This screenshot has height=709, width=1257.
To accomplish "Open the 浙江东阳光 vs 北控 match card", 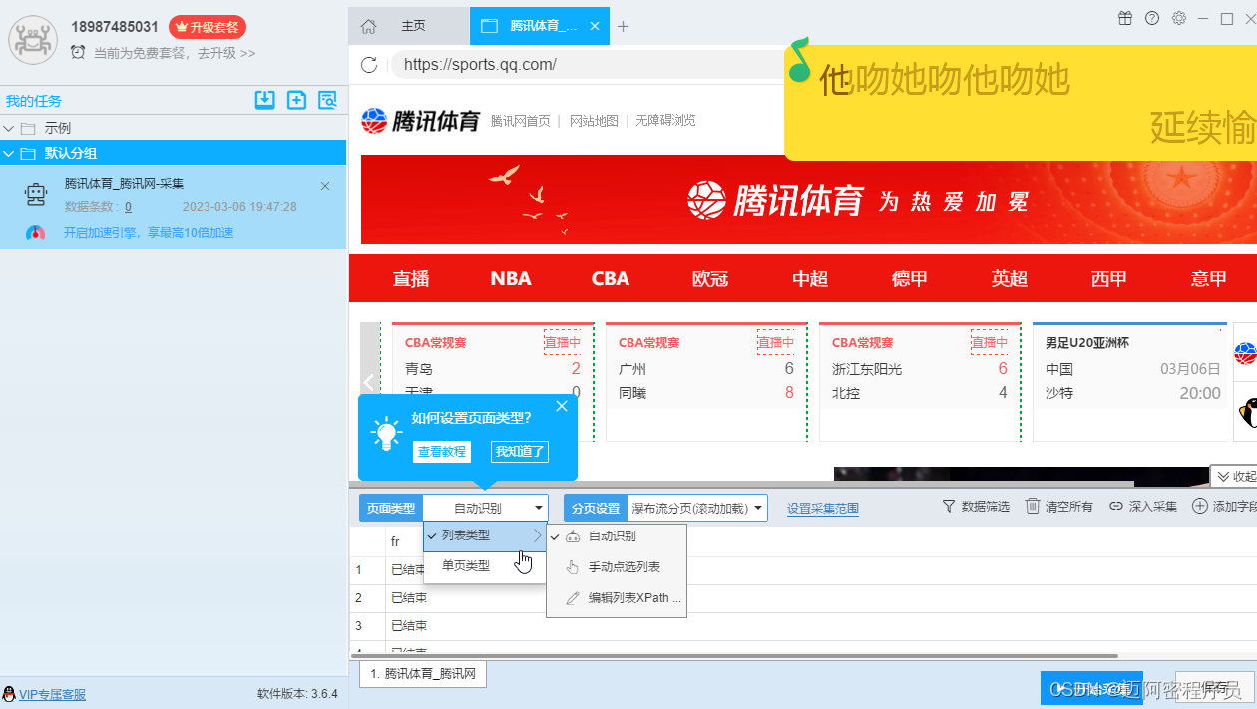I will (919, 382).
